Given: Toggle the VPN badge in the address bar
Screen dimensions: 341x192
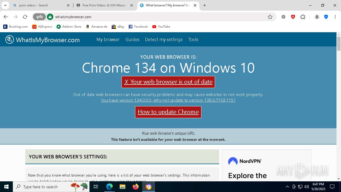Looking at the screenshot, I should (x=39, y=17).
